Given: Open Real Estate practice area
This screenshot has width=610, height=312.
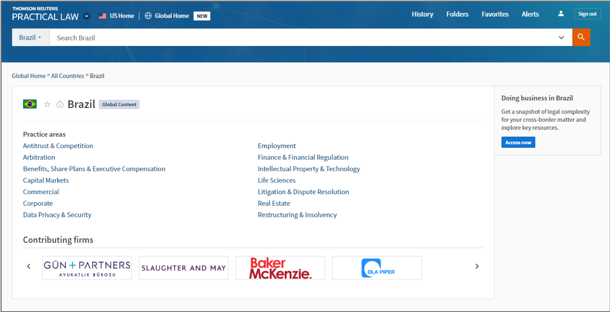Looking at the screenshot, I should 274,204.
